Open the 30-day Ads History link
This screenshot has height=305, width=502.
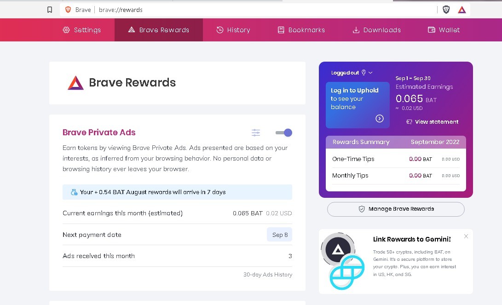[x=268, y=275]
